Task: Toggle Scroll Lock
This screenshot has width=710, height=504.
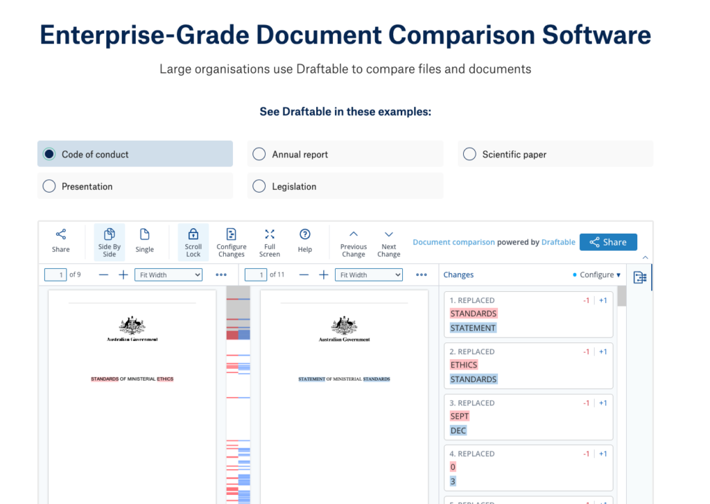Action: (193, 242)
